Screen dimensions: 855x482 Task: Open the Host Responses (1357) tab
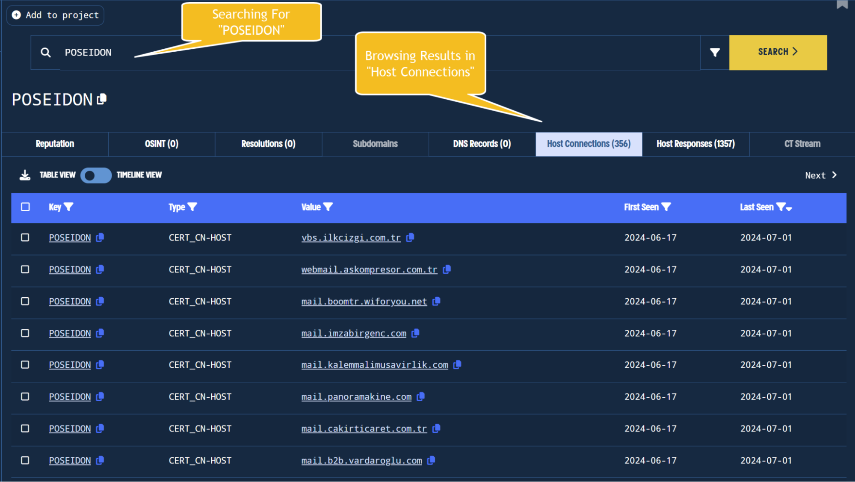click(x=695, y=144)
